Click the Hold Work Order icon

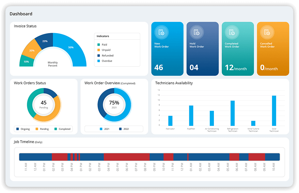pos(196,32)
